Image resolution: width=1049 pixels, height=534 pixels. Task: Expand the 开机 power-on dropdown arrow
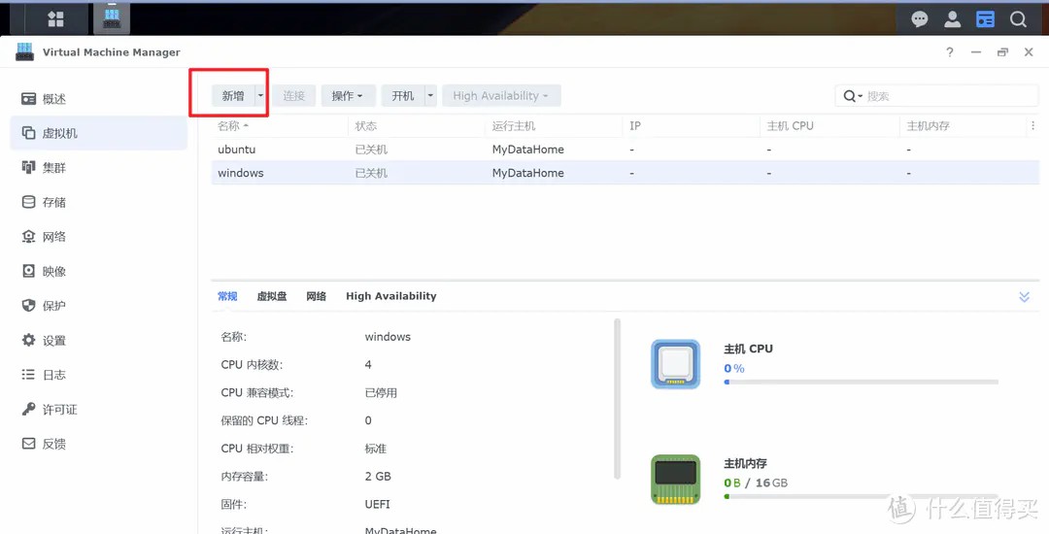tap(430, 95)
